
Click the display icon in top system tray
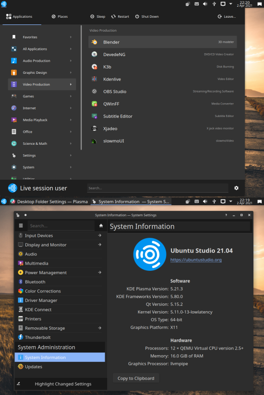click(x=223, y=4)
